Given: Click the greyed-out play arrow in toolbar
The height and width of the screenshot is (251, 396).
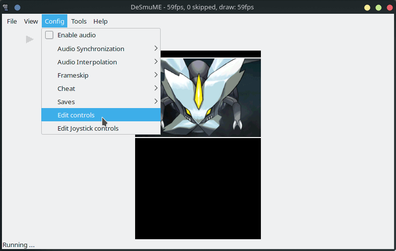Looking at the screenshot, I should 30,39.
